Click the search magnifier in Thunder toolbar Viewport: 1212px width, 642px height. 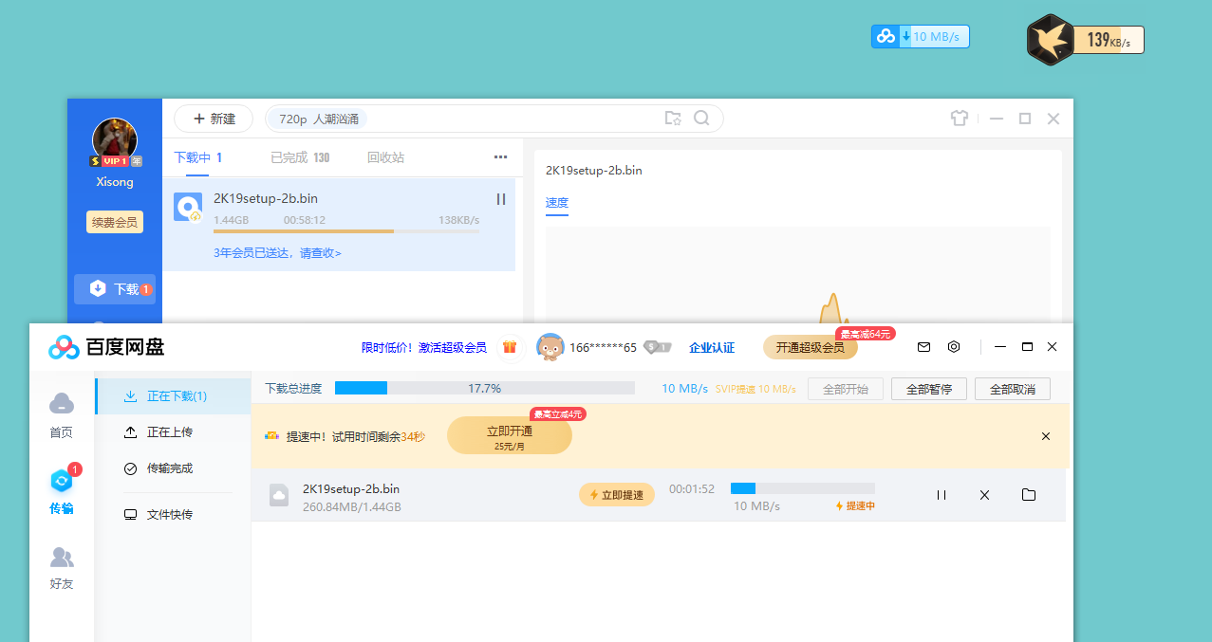click(x=702, y=118)
